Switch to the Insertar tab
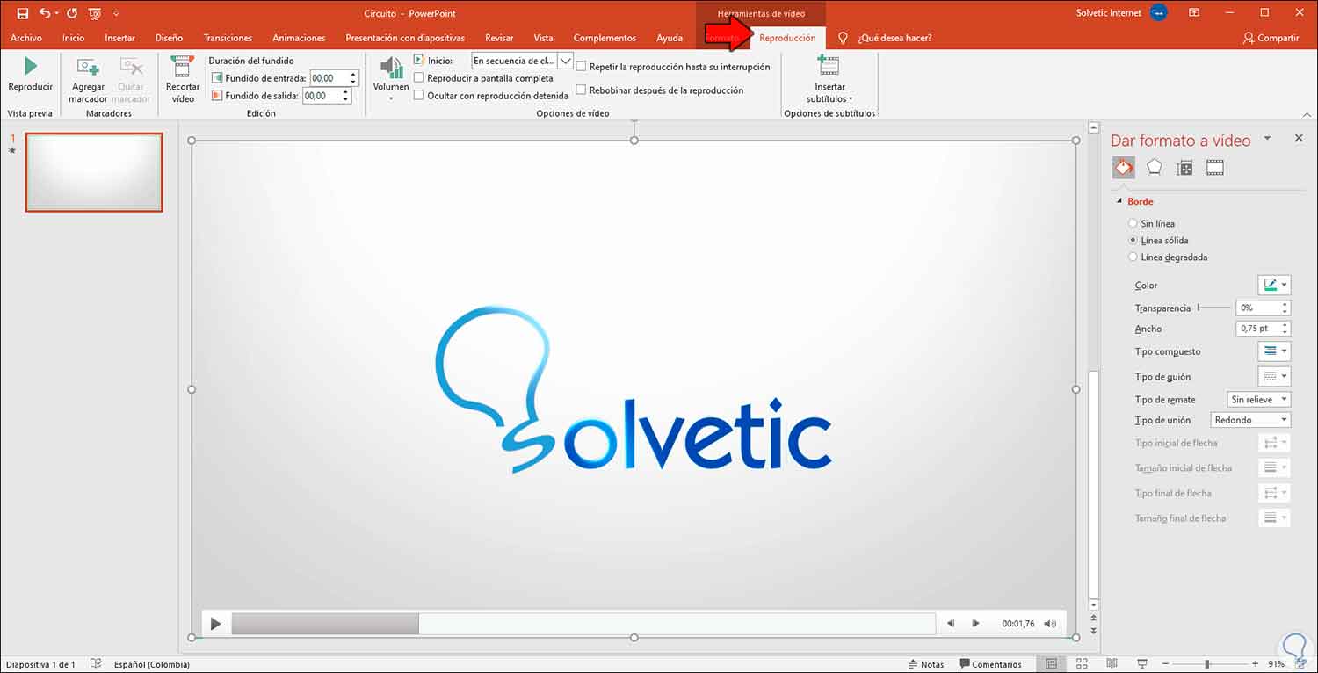Screen dimensions: 1318x673 [119, 38]
